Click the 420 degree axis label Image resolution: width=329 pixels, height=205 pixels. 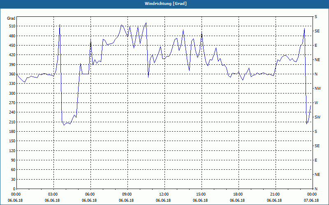pos(12,55)
